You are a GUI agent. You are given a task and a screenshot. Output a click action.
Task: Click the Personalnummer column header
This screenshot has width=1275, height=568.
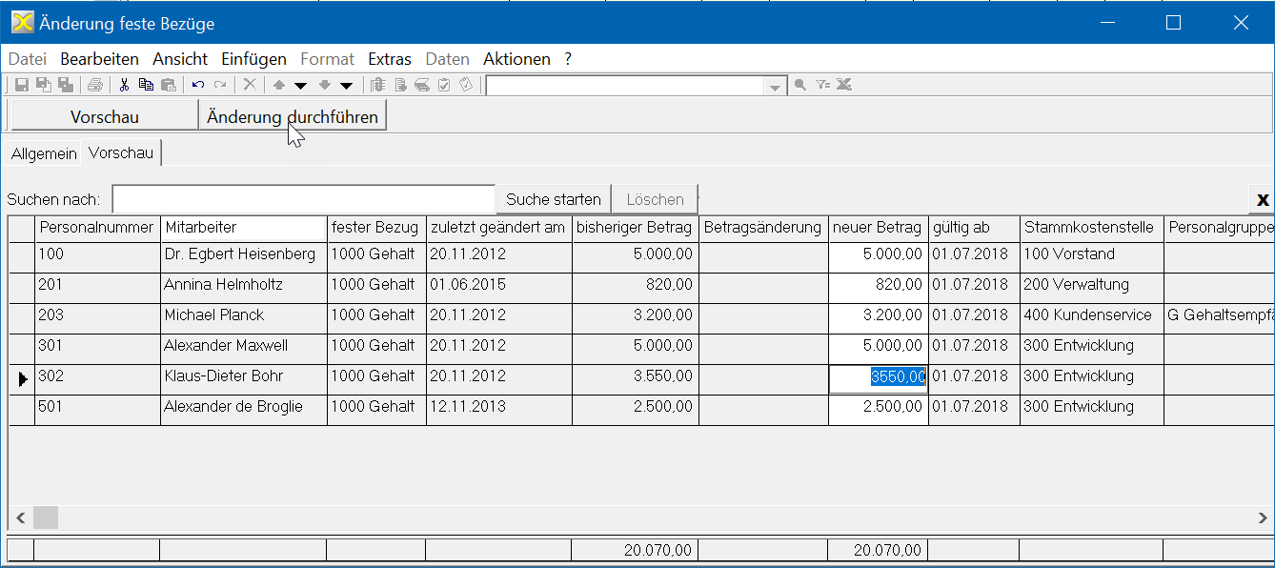[97, 228]
